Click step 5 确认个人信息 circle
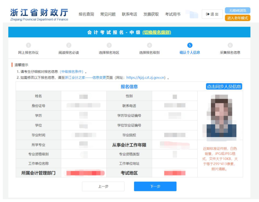The image size is (259, 202). point(190,45)
